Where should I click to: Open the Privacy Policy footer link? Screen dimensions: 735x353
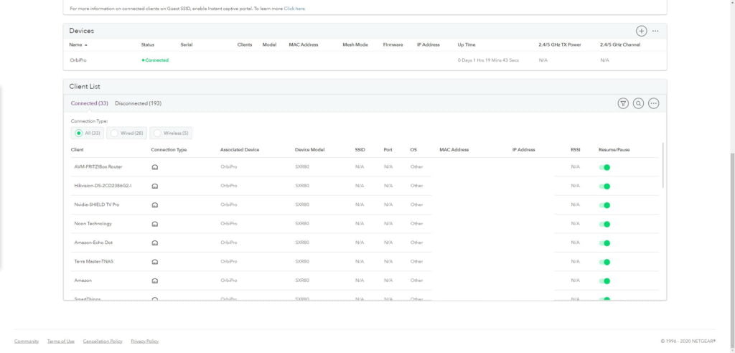(144, 342)
